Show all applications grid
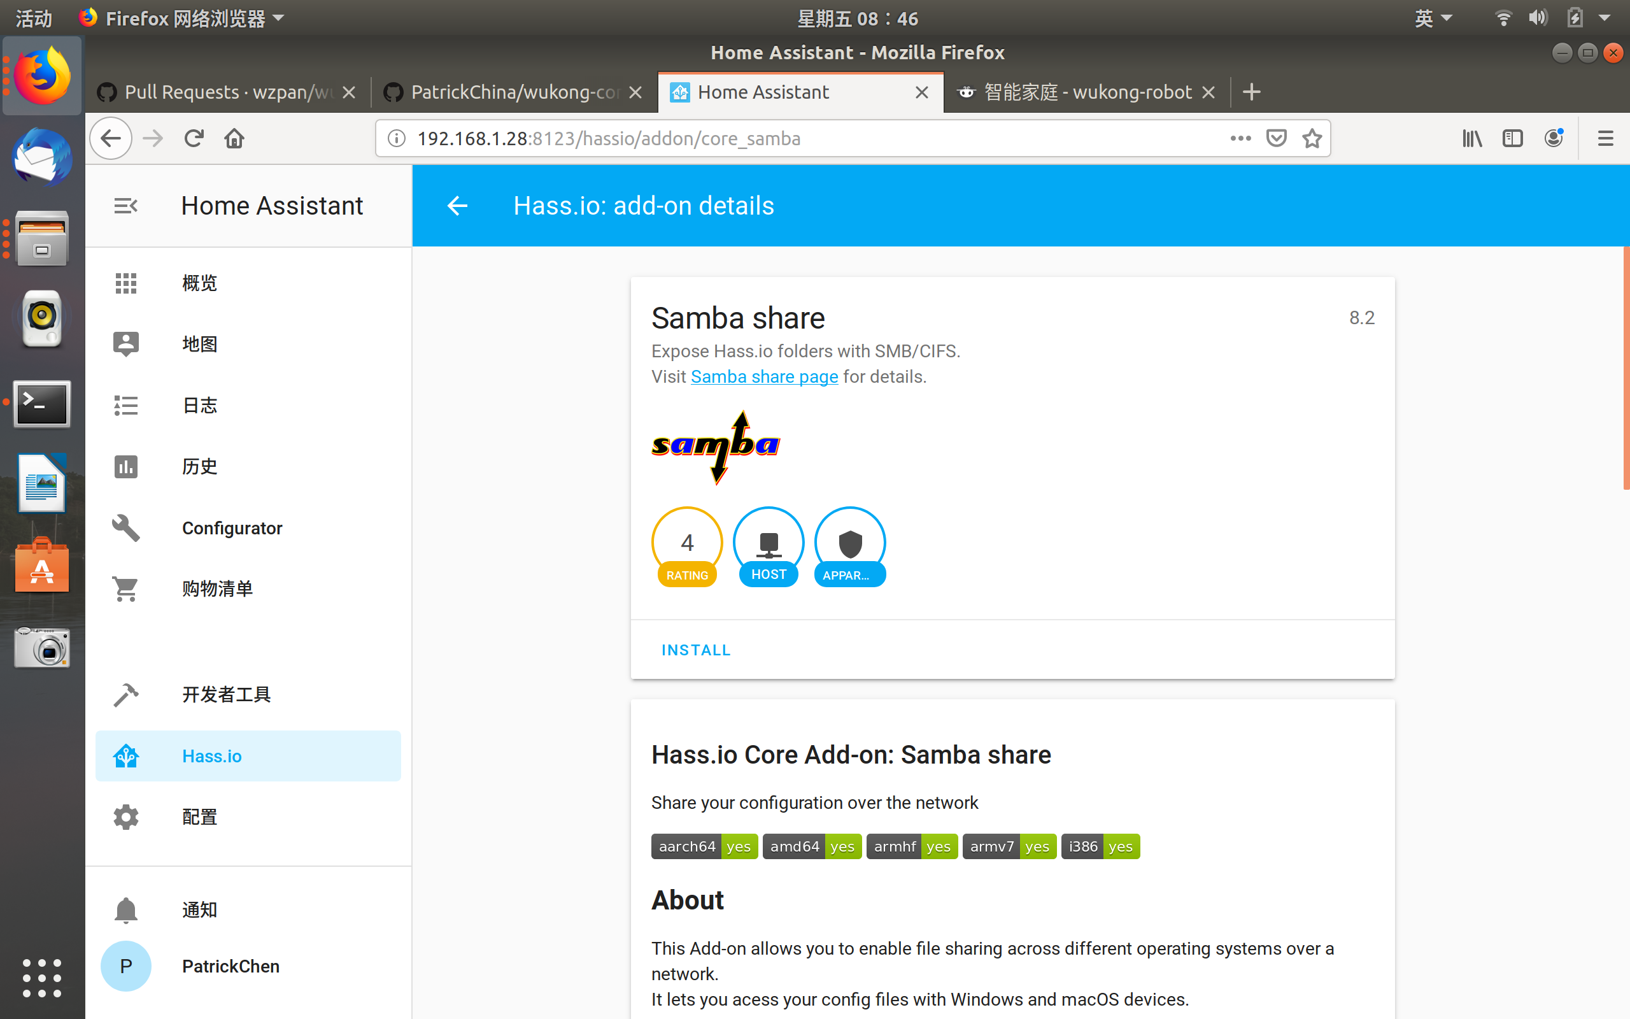The width and height of the screenshot is (1630, 1019). (x=42, y=978)
